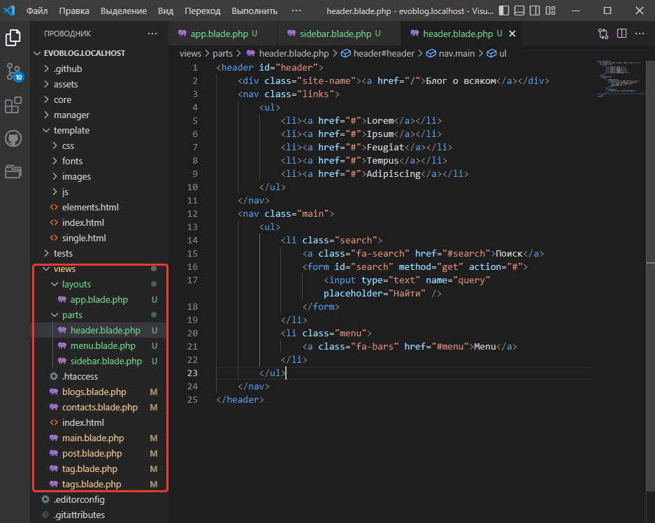The image size is (655, 523).
Task: Click nav.main in the breadcrumb path
Action: pos(454,53)
